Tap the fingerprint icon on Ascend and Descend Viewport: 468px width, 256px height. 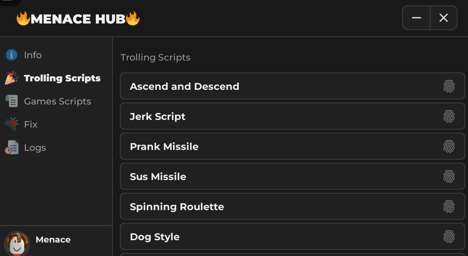click(x=449, y=86)
